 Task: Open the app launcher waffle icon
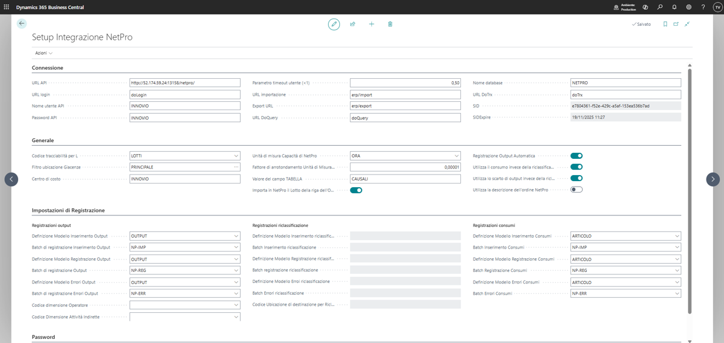[7, 7]
